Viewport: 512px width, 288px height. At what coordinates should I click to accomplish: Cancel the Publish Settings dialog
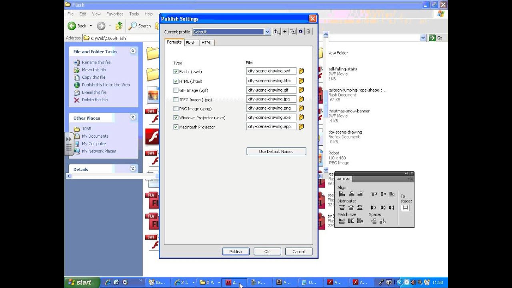298,252
